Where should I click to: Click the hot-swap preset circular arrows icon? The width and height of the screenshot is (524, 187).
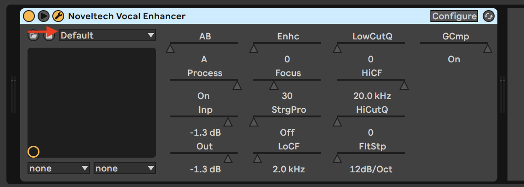point(489,16)
